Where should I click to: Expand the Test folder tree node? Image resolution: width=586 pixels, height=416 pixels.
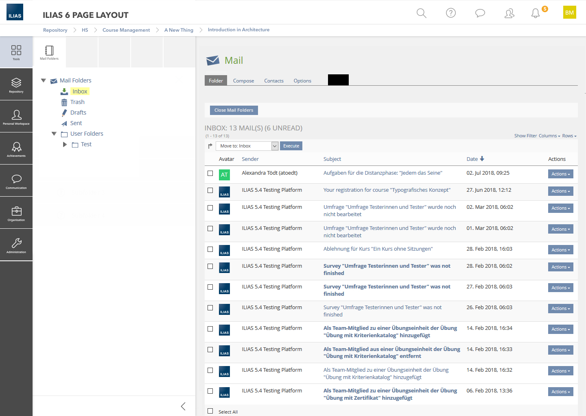[65, 144]
